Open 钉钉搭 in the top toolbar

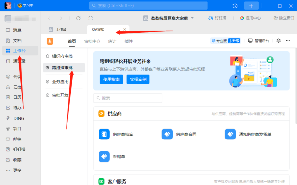click(217, 18)
